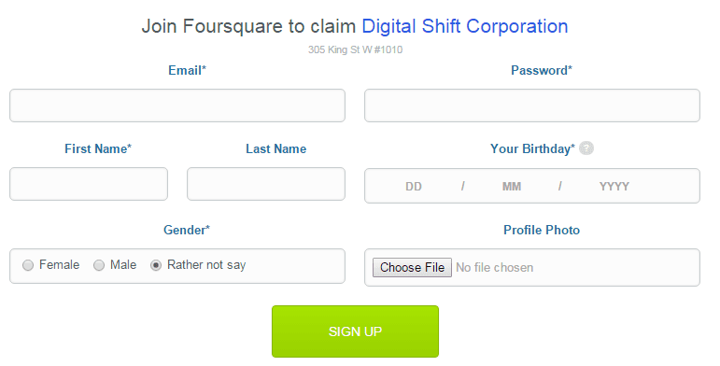The width and height of the screenshot is (720, 366).
Task: Click the birthday help question mark icon
Action: pyautogui.click(x=586, y=148)
